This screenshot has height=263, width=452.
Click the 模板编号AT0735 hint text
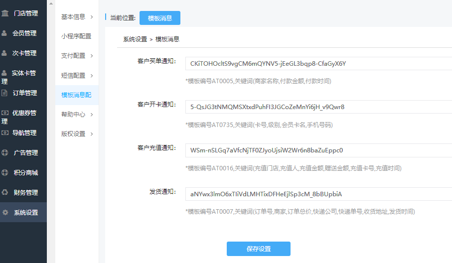(259, 125)
